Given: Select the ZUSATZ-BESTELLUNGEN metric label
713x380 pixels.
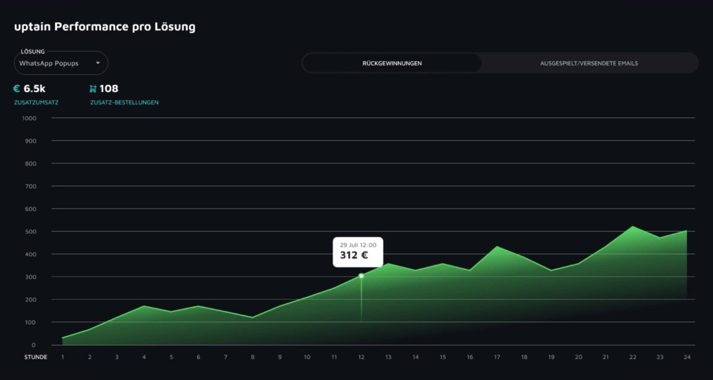Looking at the screenshot, I should 122,102.
